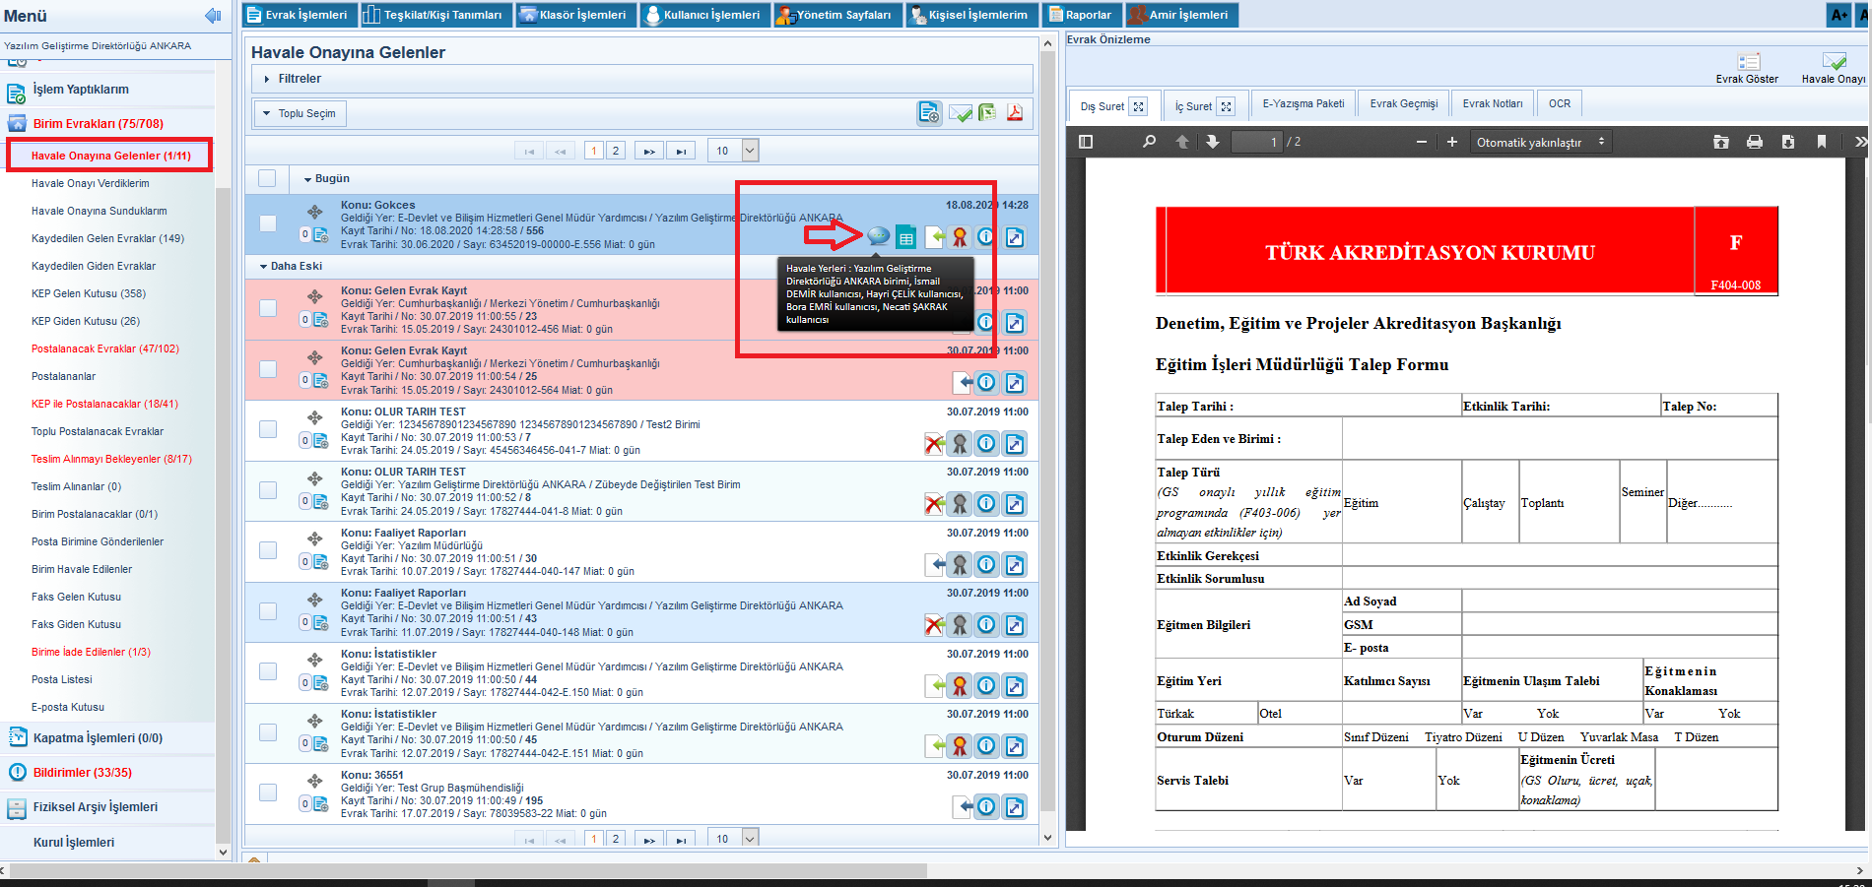Open search in the PDF viewer
Image resolution: width=1872 pixels, height=887 pixels.
point(1149,142)
